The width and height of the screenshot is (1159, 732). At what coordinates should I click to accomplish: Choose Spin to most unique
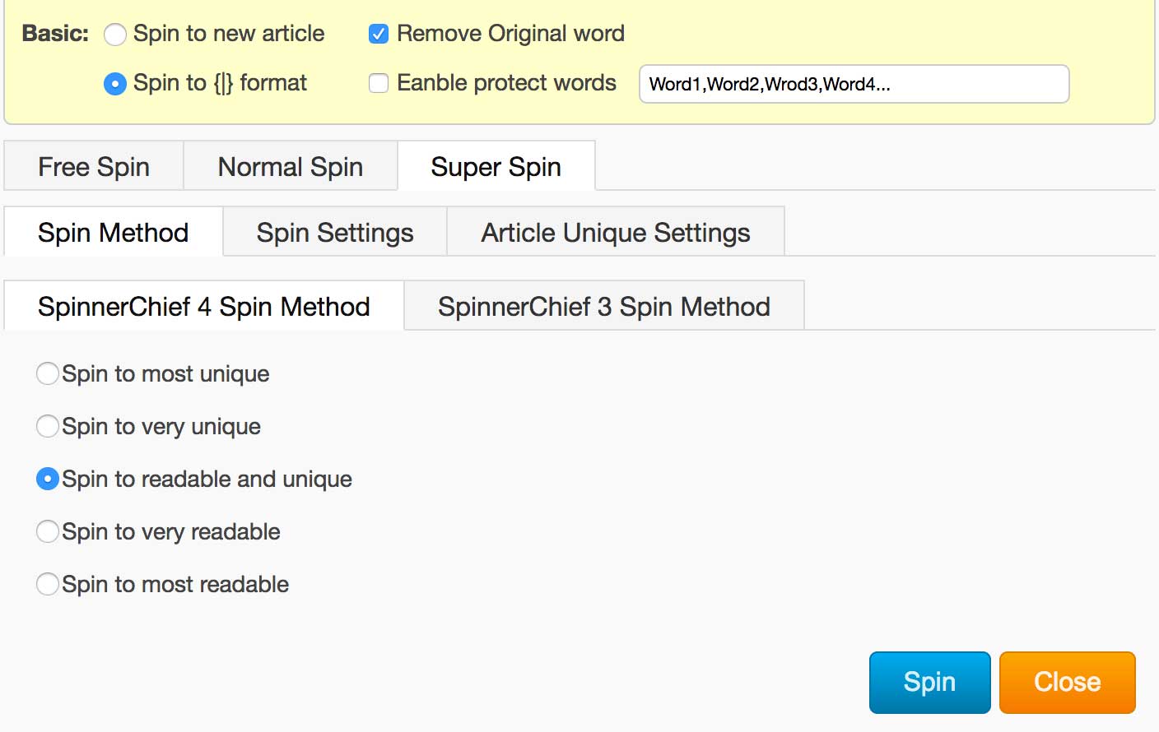point(48,373)
